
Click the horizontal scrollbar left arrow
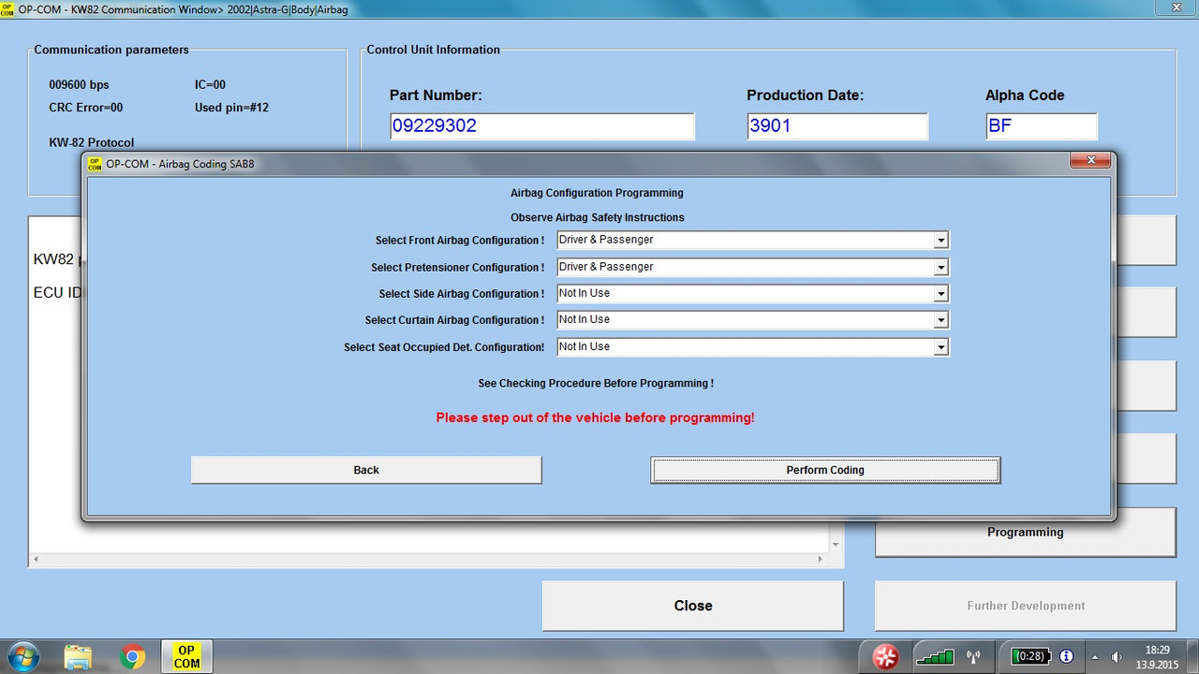pyautogui.click(x=37, y=559)
